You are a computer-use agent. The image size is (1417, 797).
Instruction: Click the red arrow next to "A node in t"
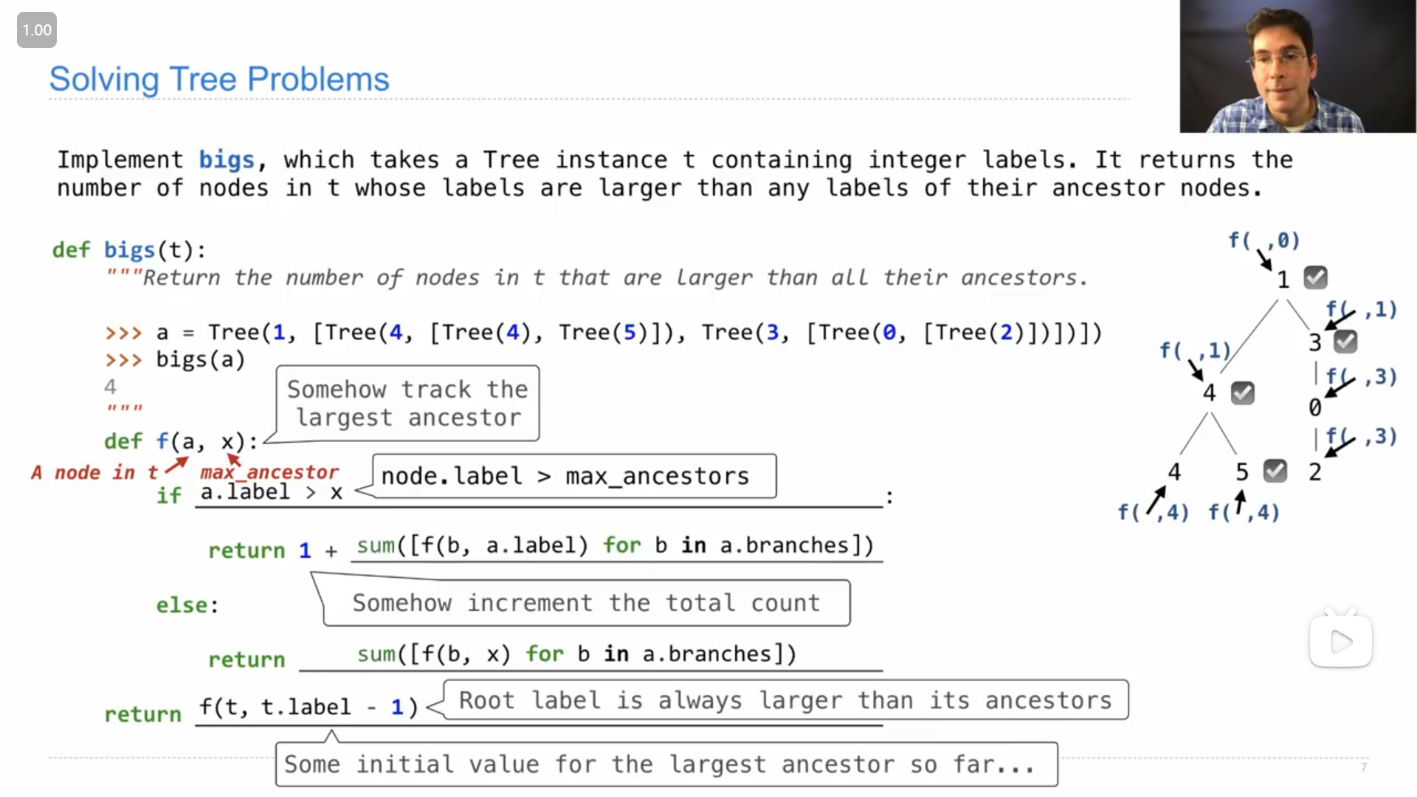pos(176,465)
